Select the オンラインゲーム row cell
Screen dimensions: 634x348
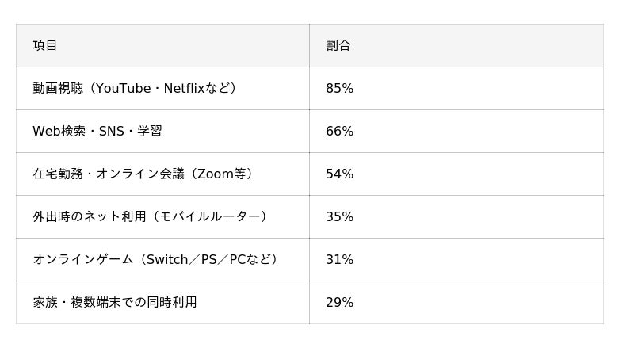coord(155,259)
